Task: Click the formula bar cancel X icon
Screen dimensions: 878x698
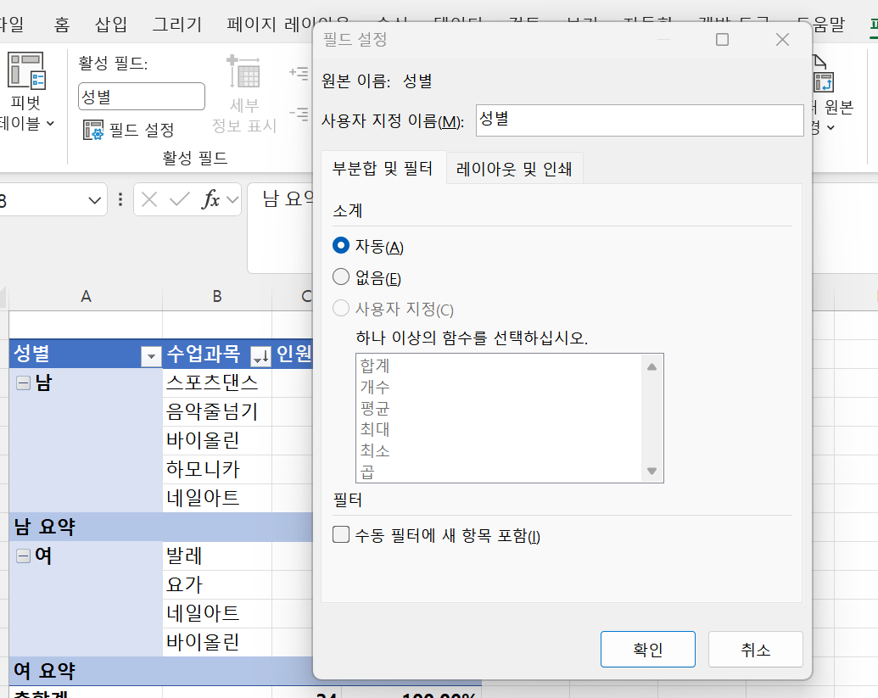Action: 149,199
